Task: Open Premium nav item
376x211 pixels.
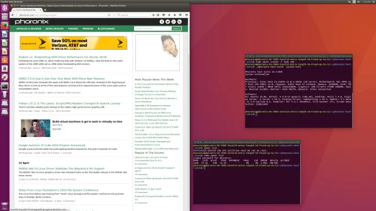Action: 88,28
